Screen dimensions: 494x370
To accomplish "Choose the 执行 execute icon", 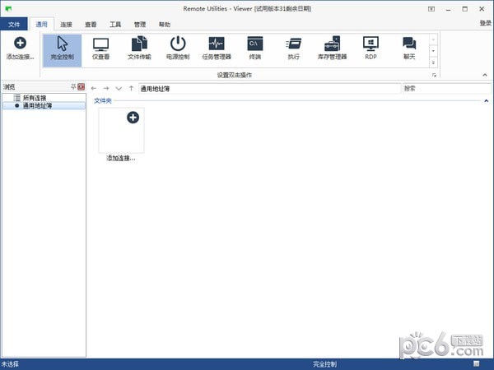I will pos(294,50).
